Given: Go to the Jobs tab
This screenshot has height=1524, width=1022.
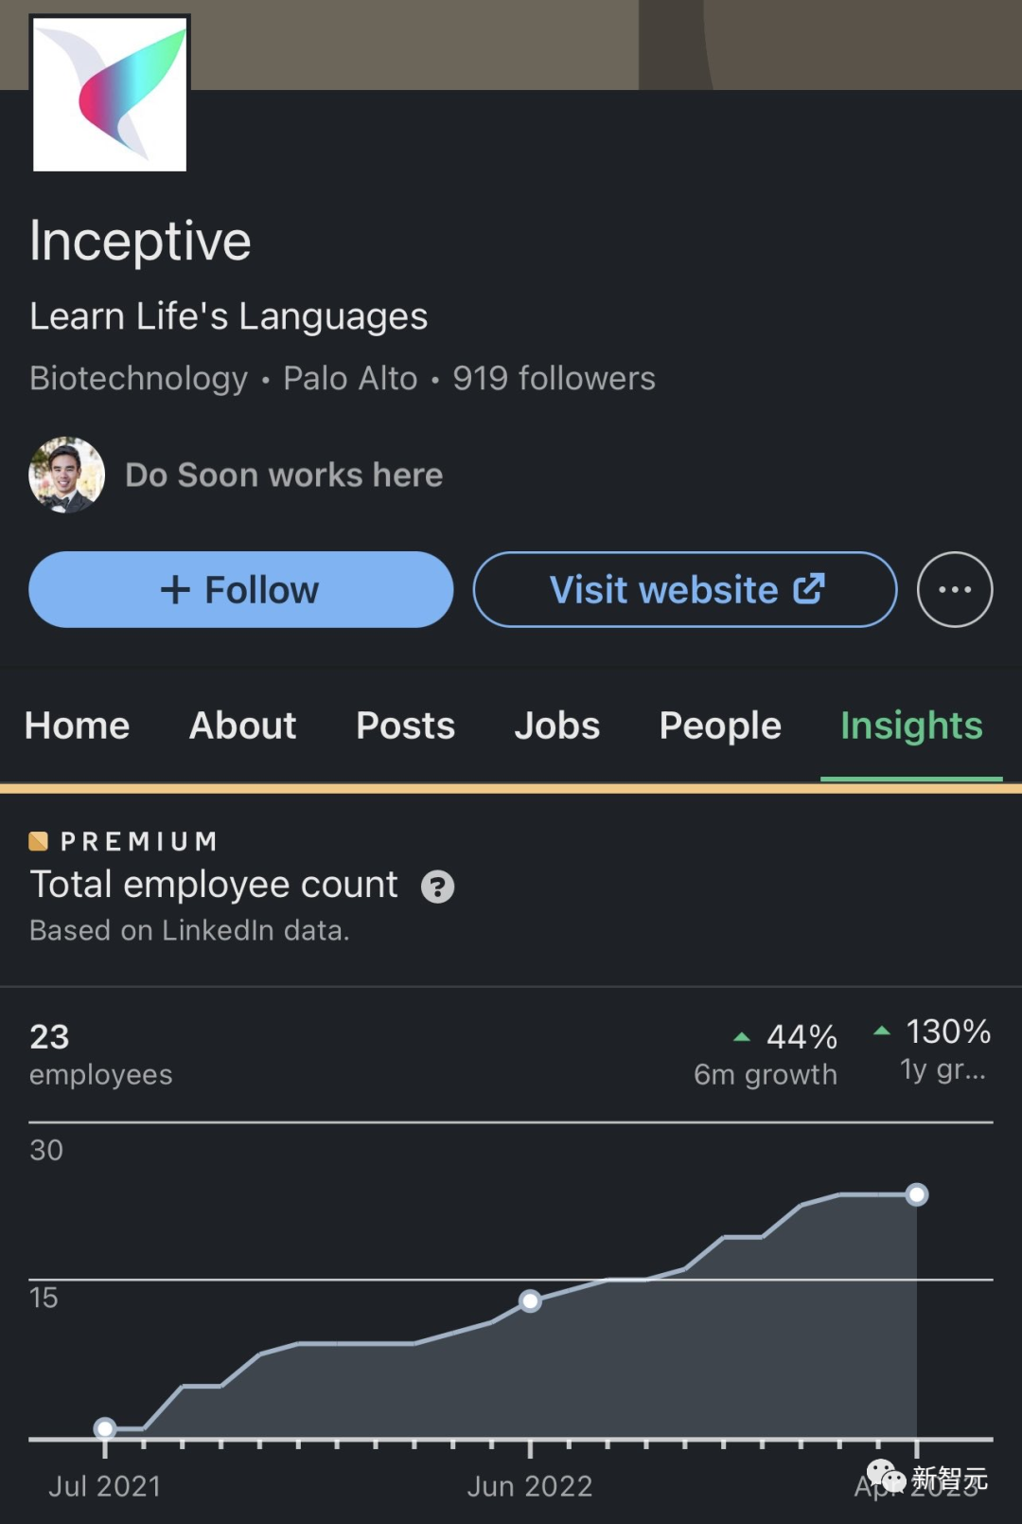Looking at the screenshot, I should 556,726.
